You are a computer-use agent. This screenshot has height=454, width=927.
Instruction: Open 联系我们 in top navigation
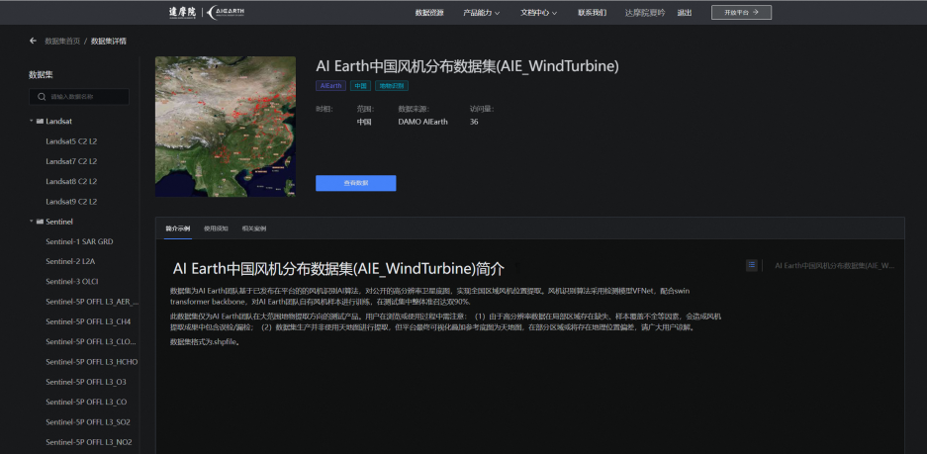[x=592, y=13]
